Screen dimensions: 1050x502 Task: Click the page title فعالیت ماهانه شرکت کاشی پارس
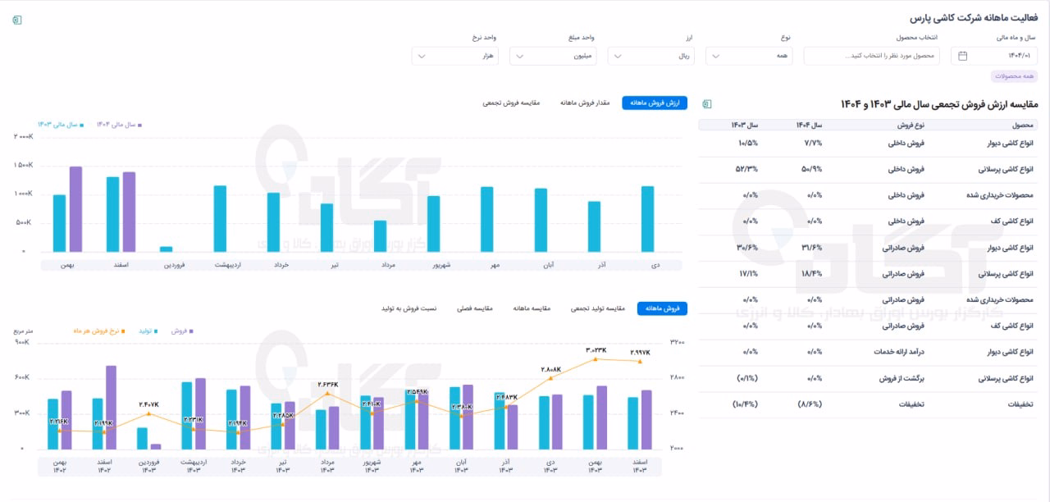[x=975, y=18]
